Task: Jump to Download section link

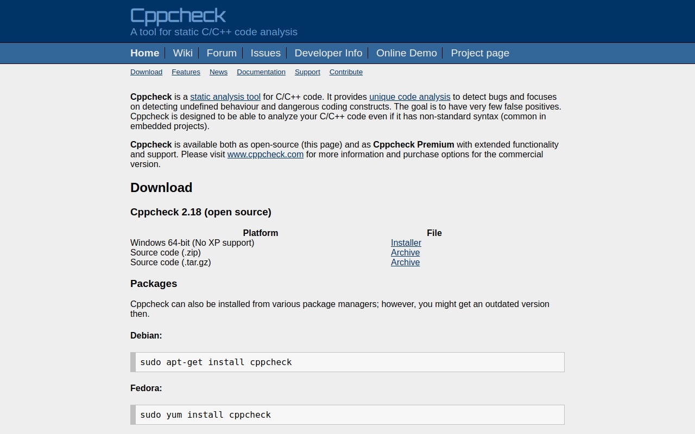Action: (x=146, y=72)
